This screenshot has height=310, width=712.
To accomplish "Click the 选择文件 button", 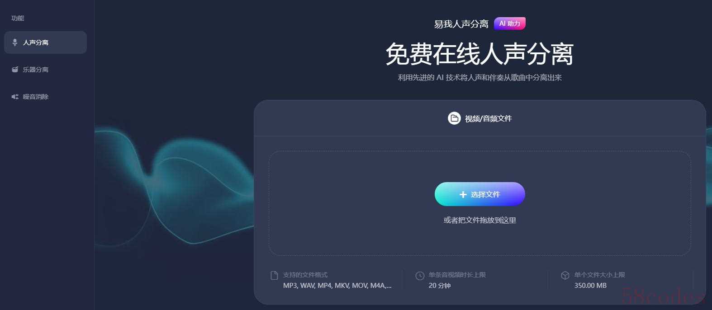I will tap(480, 194).
